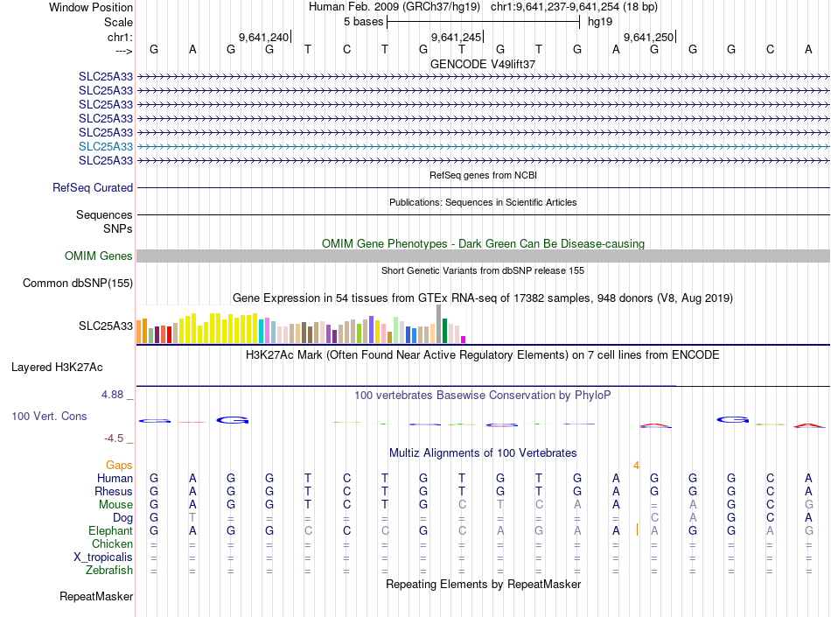
Task: Click the magenta bar ending the GTEx chart
Action: (x=464, y=339)
